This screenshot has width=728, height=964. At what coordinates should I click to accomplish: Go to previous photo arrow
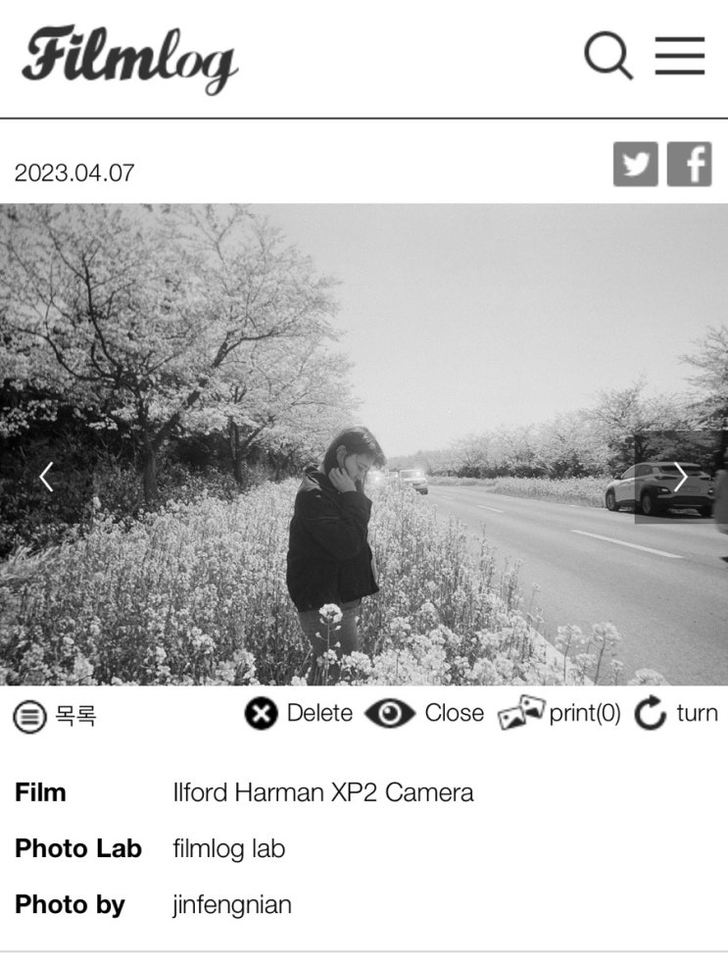point(46,477)
